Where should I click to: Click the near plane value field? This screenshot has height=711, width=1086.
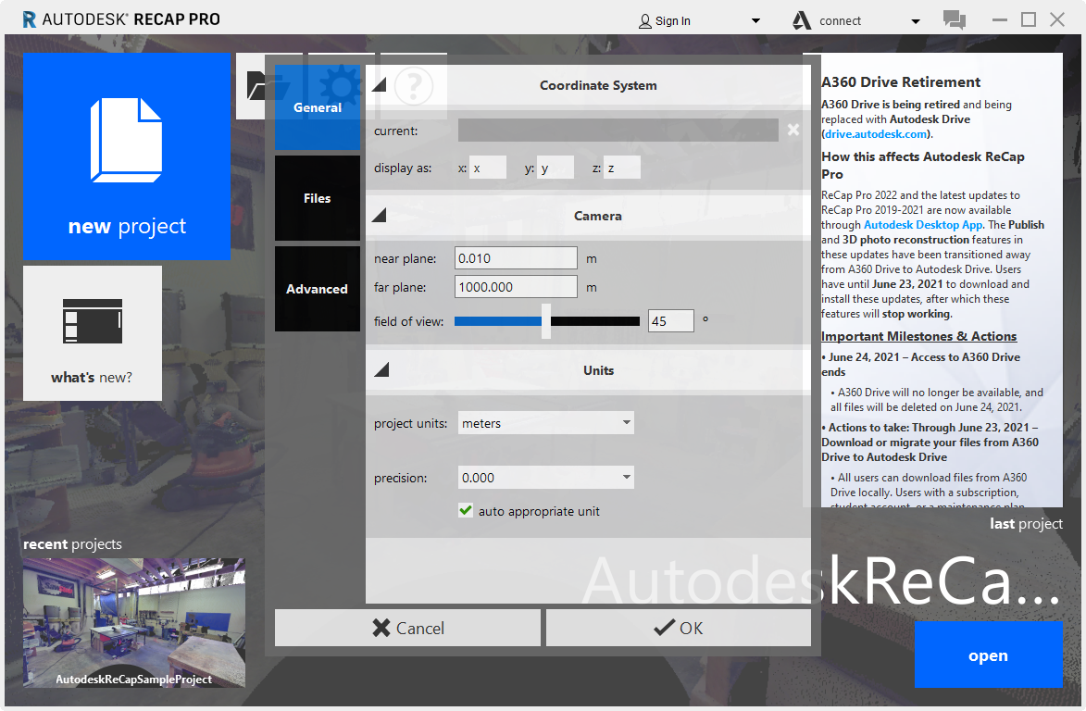[516, 258]
